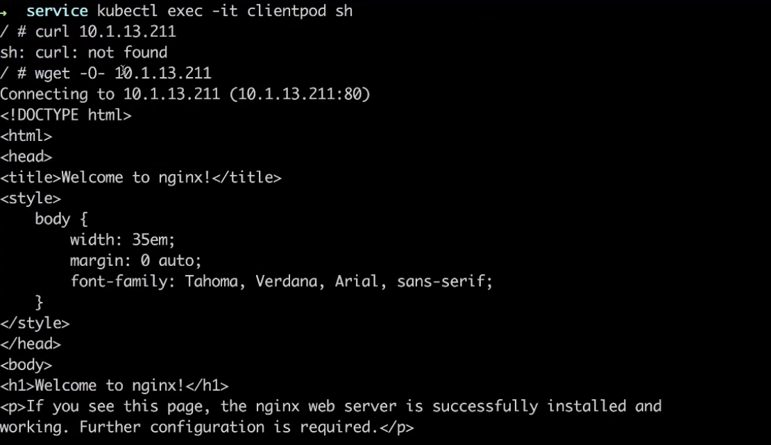Click the opening '<head>' tag line

click(x=26, y=156)
